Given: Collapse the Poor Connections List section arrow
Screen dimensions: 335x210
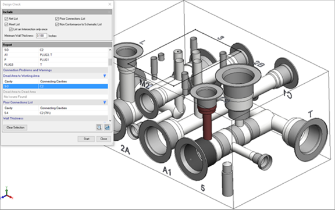Looking at the screenshot, I should click(x=105, y=102).
